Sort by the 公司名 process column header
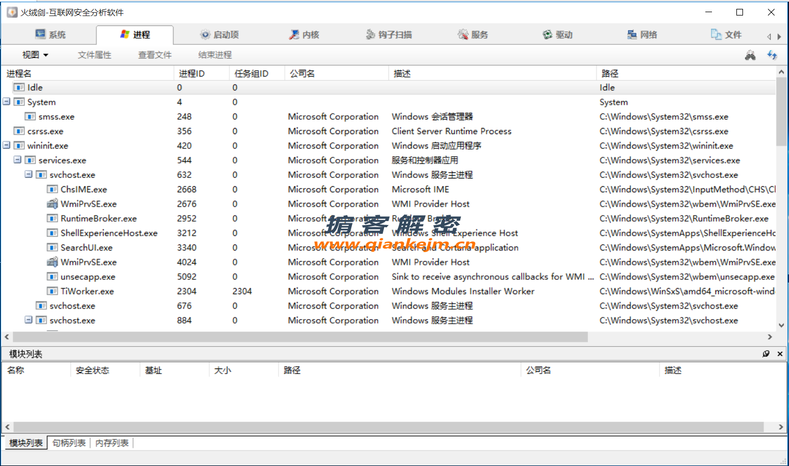Image resolution: width=789 pixels, height=466 pixels. point(337,73)
